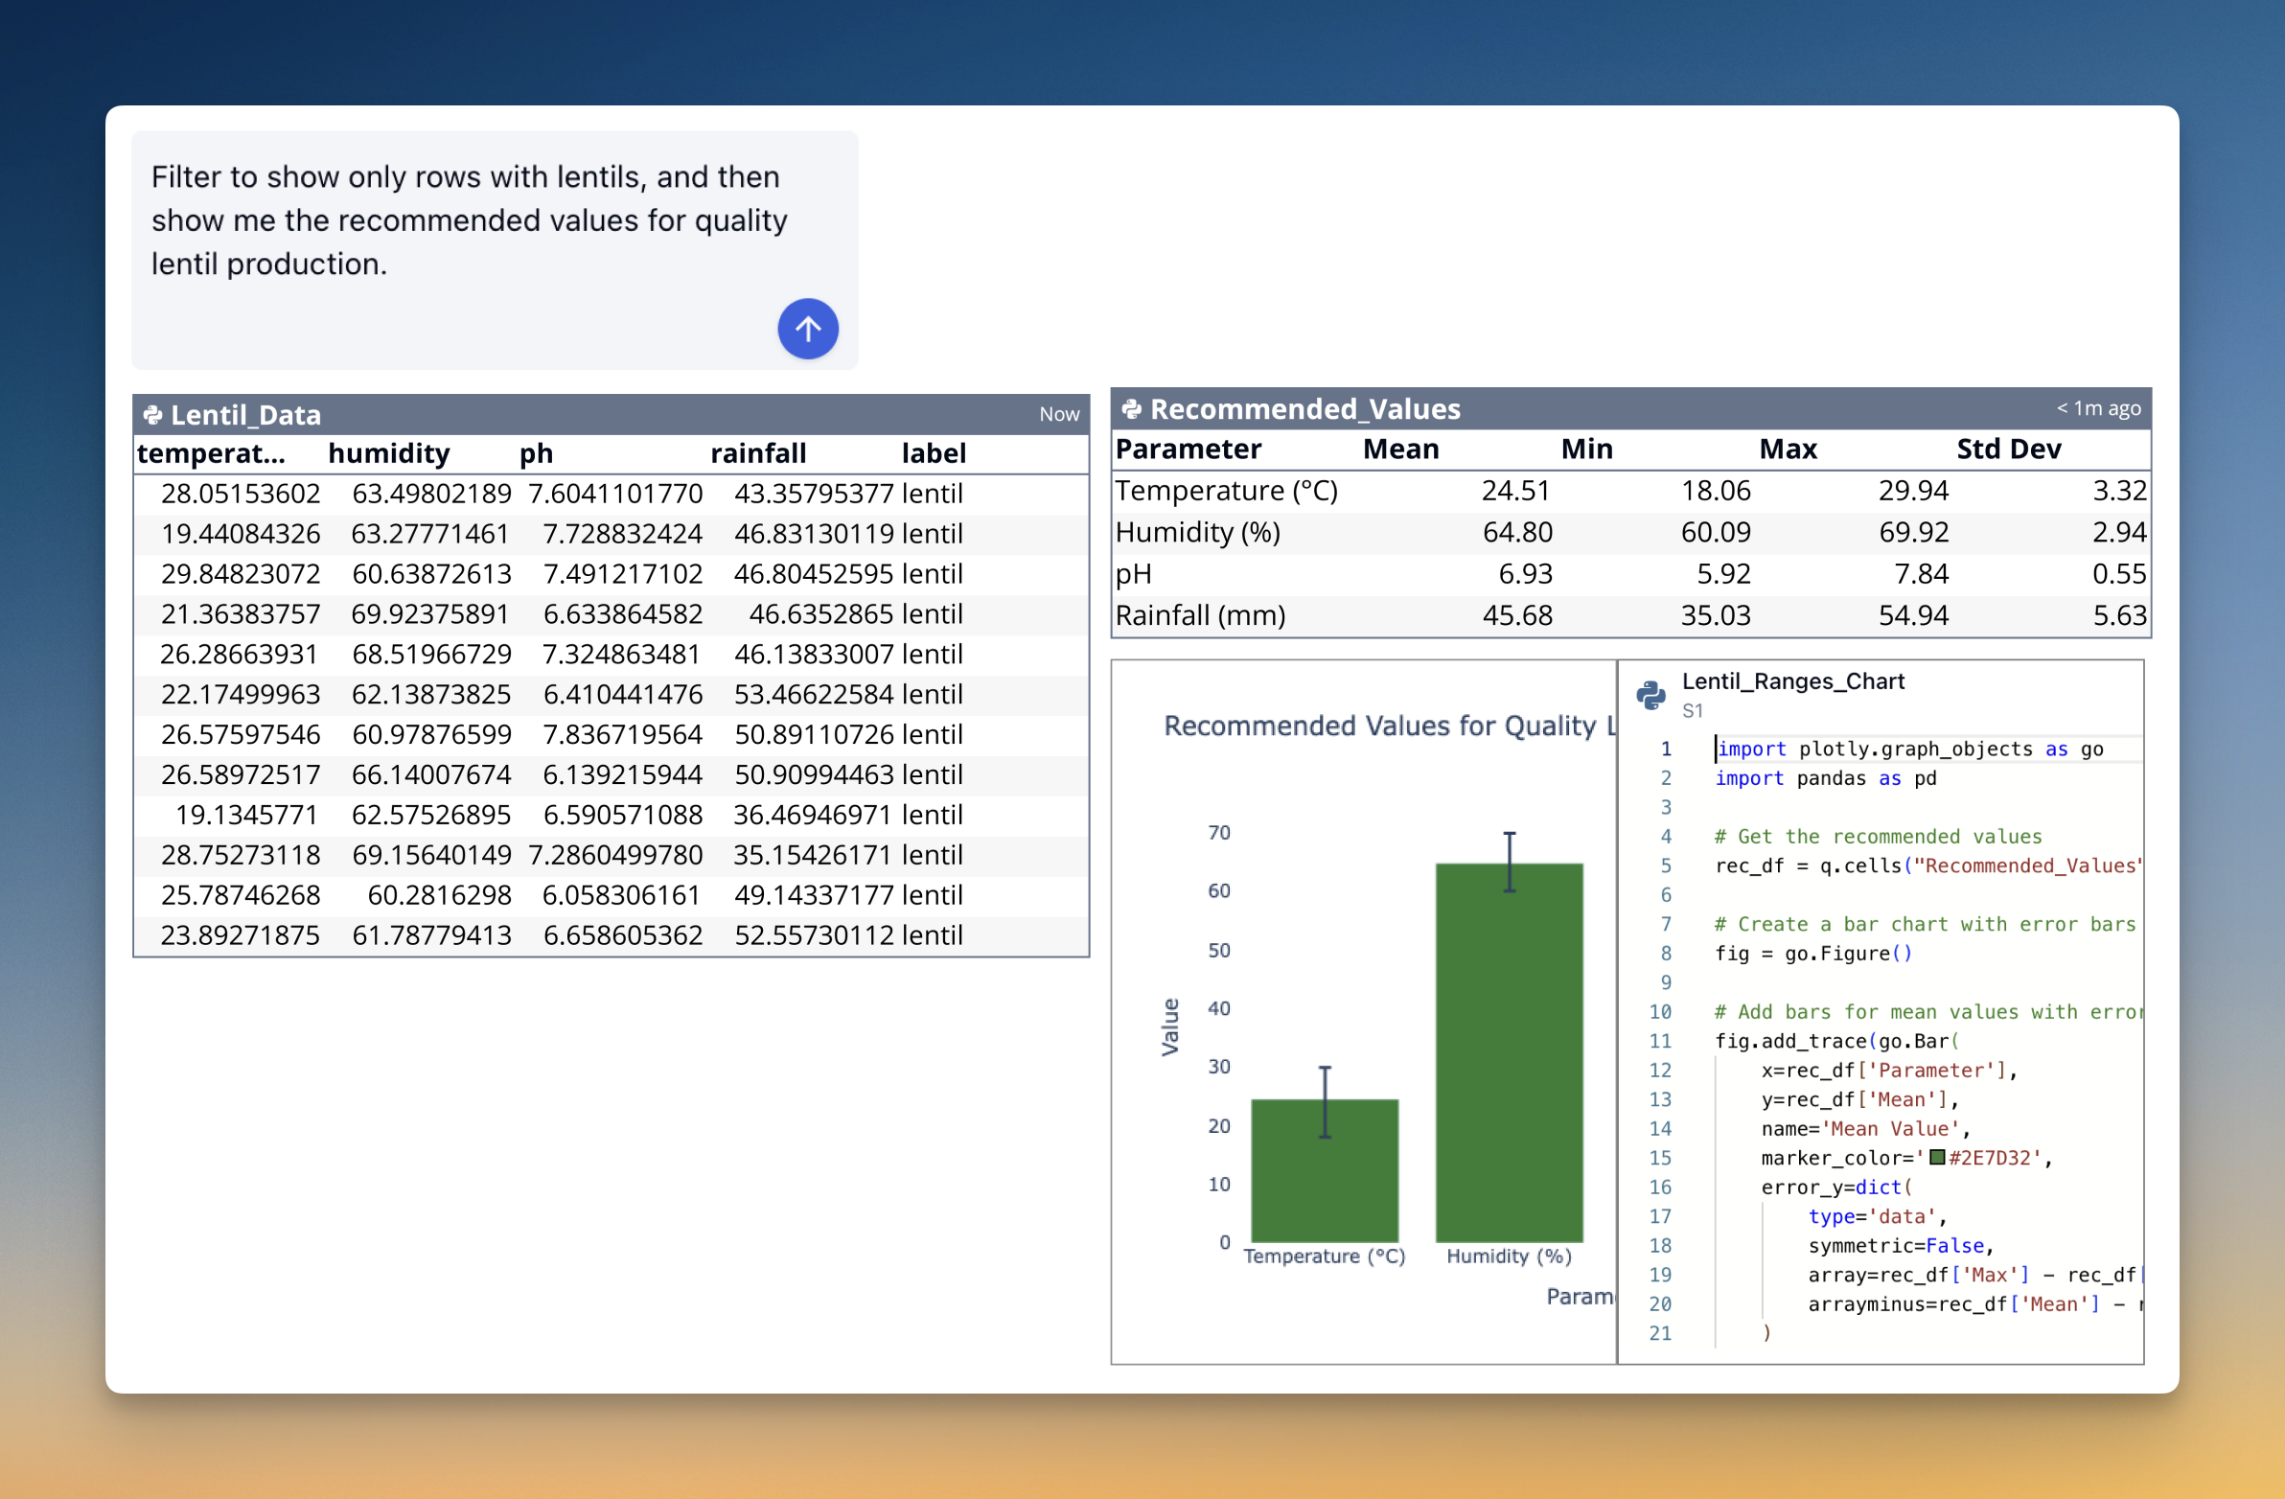Click the <1m ago timestamp link
The image size is (2285, 1499).
pos(2099,408)
